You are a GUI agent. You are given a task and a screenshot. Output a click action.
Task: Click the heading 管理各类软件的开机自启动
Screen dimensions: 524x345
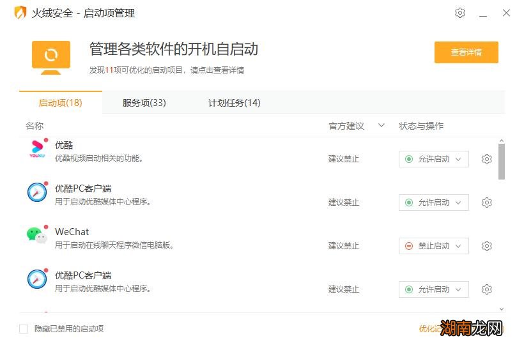(173, 49)
